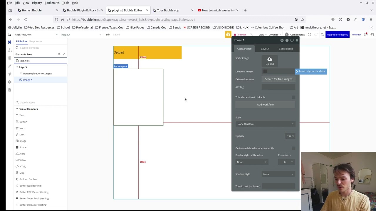Show more bookmarks with the double chevron
This screenshot has height=211, width=376.
pos(372,28)
